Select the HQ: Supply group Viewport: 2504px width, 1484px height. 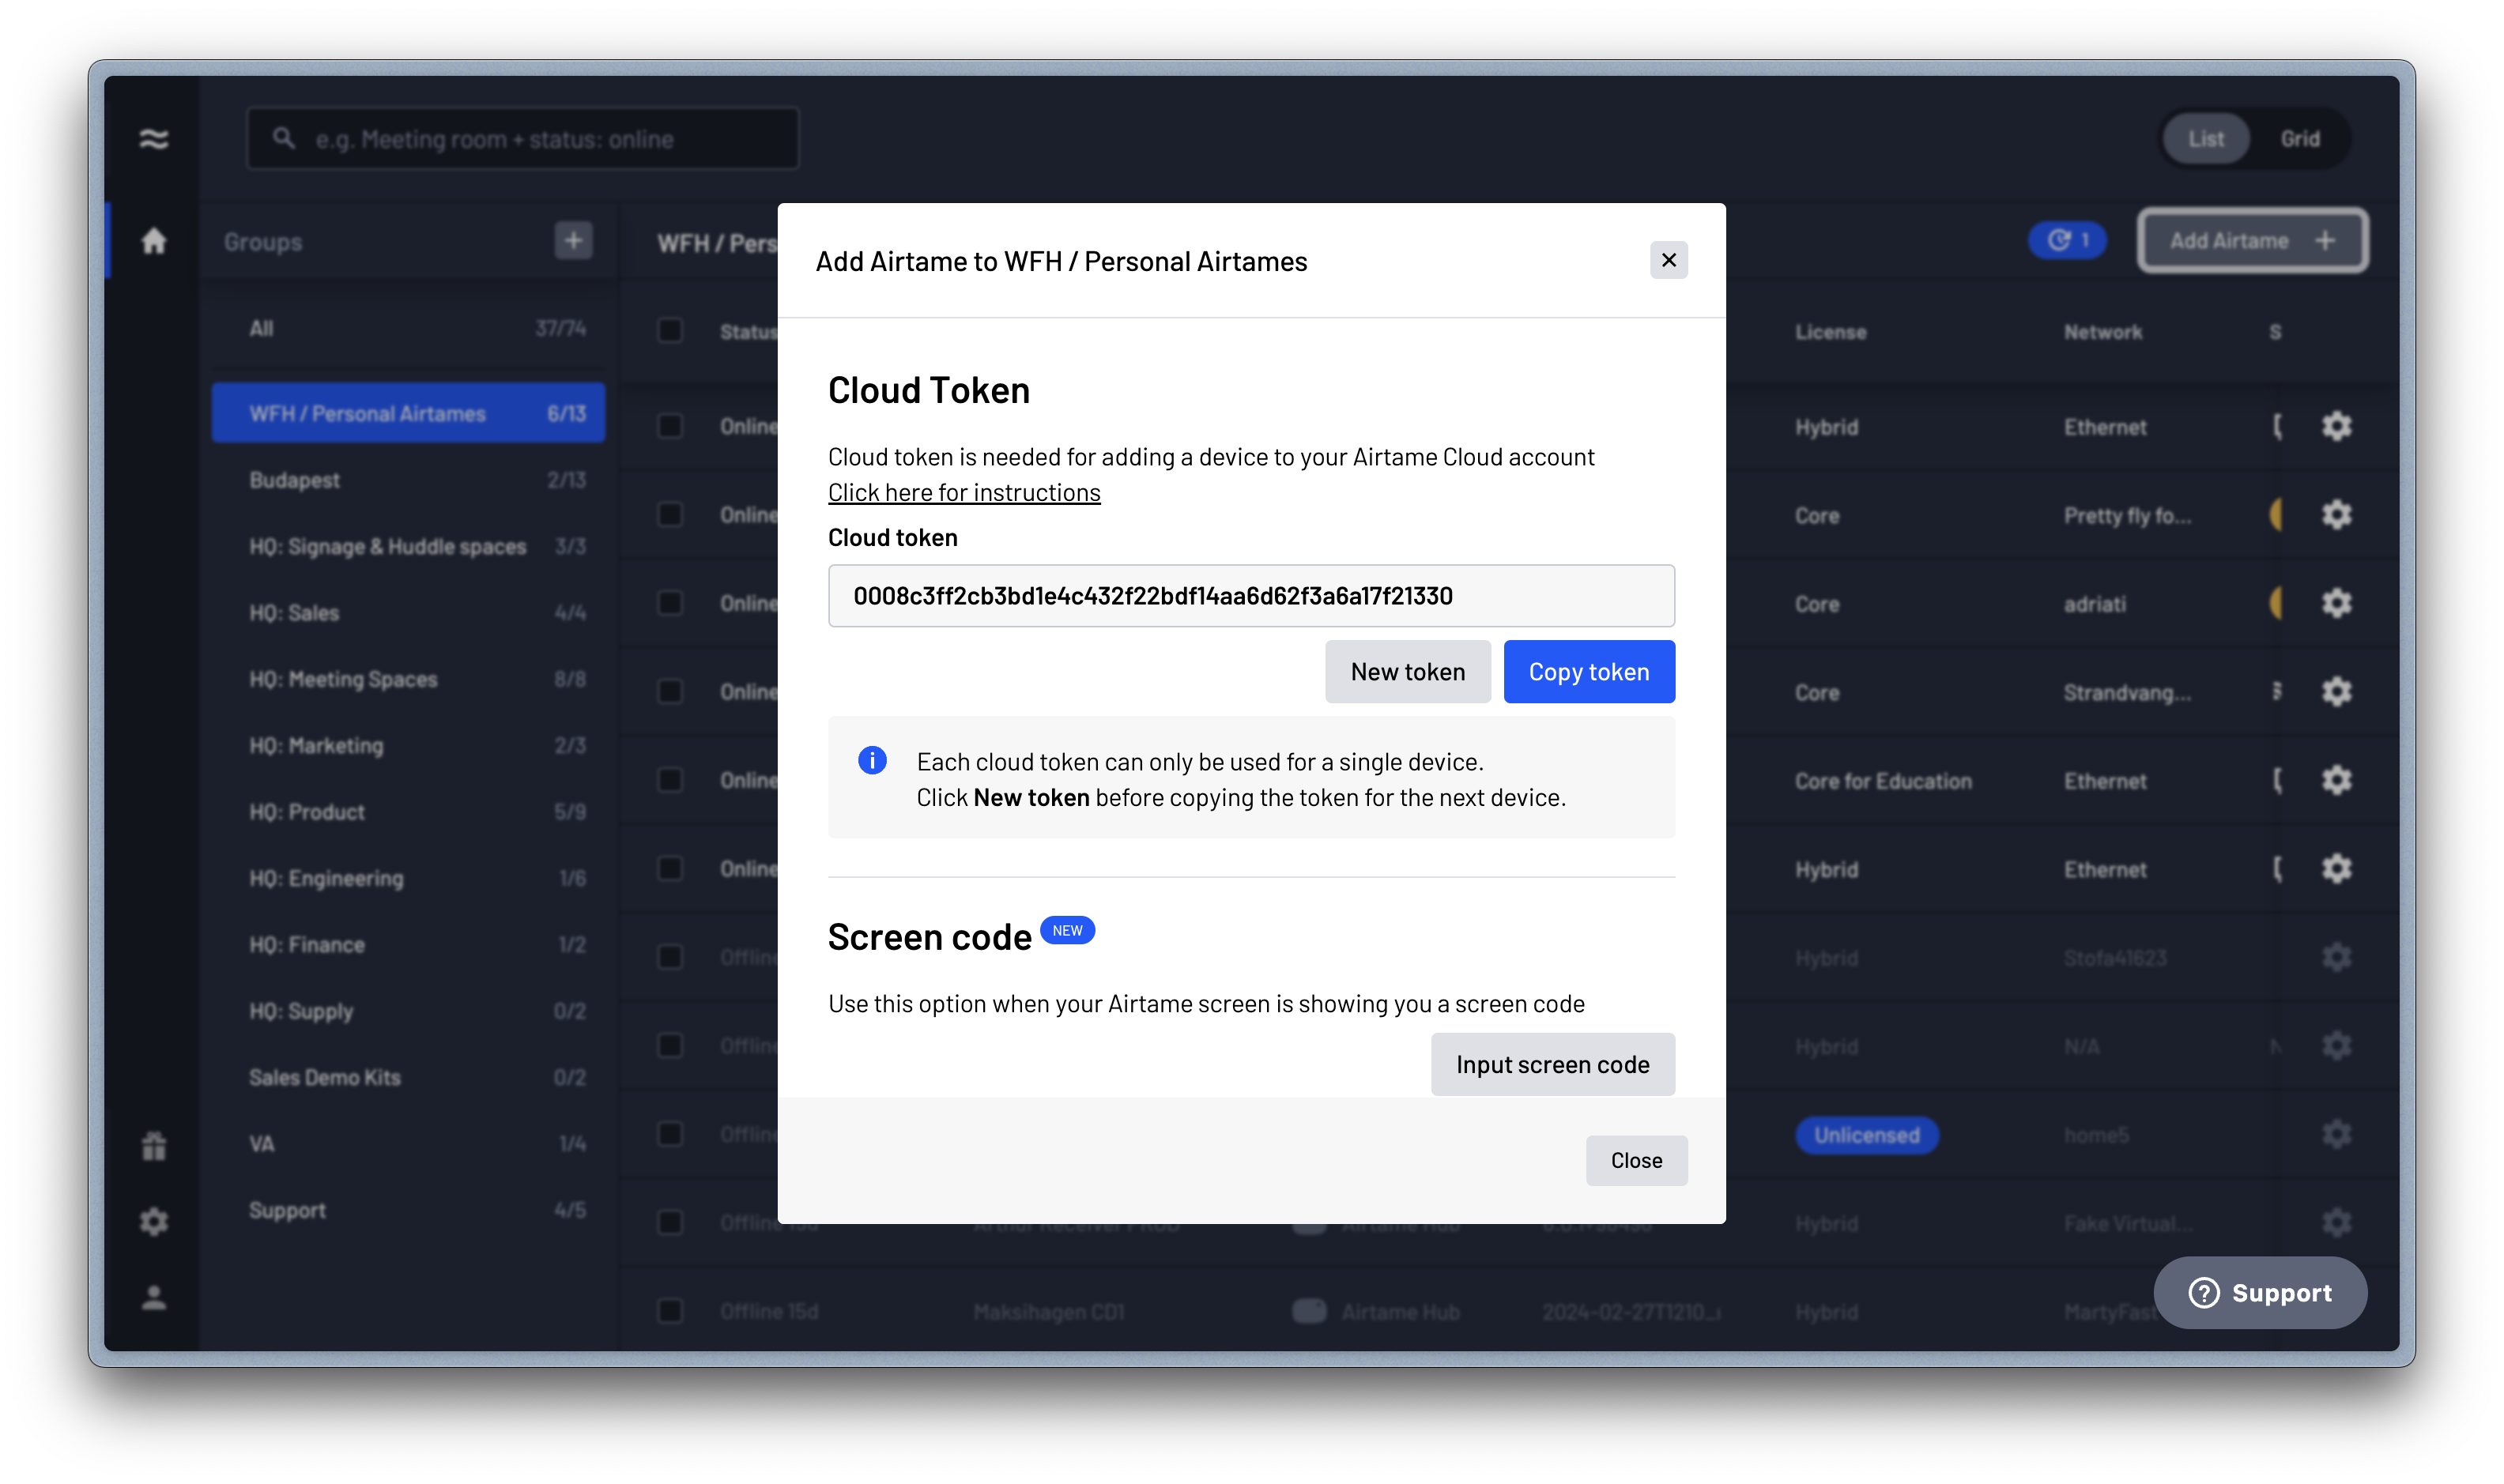tap(408, 1011)
